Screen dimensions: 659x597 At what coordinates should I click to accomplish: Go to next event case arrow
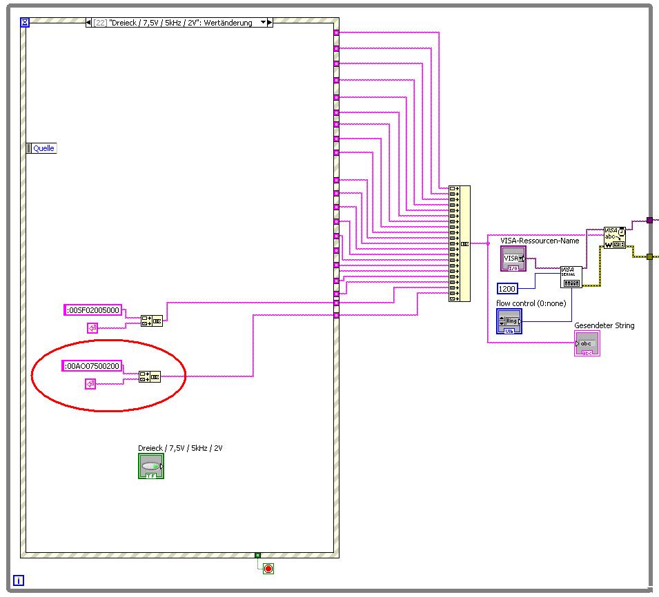coord(270,23)
